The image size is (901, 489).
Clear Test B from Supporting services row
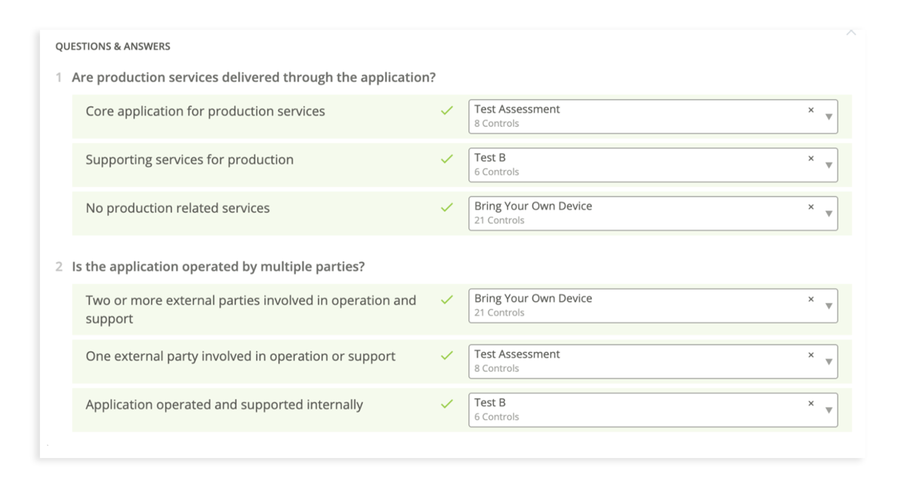point(810,158)
